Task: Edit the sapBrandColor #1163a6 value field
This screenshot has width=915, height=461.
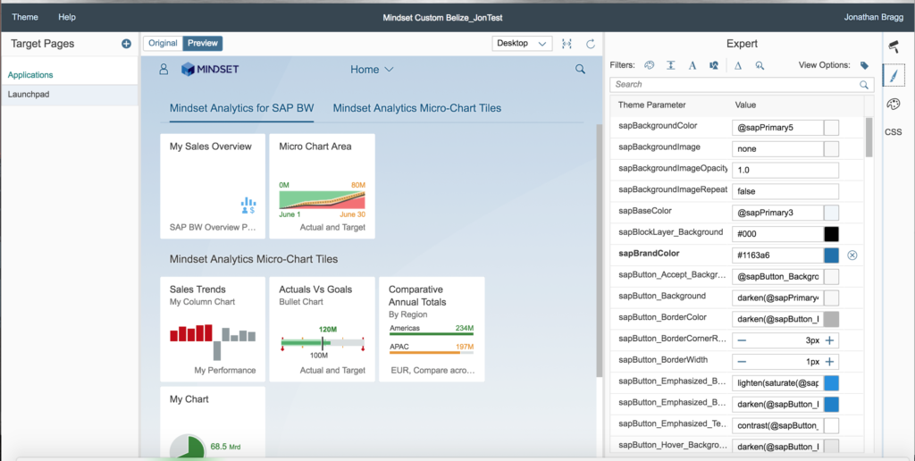Action: (778, 255)
